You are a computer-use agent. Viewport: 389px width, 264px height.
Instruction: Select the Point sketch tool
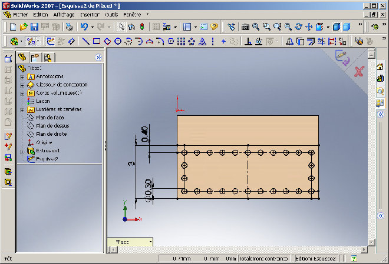[223, 41]
